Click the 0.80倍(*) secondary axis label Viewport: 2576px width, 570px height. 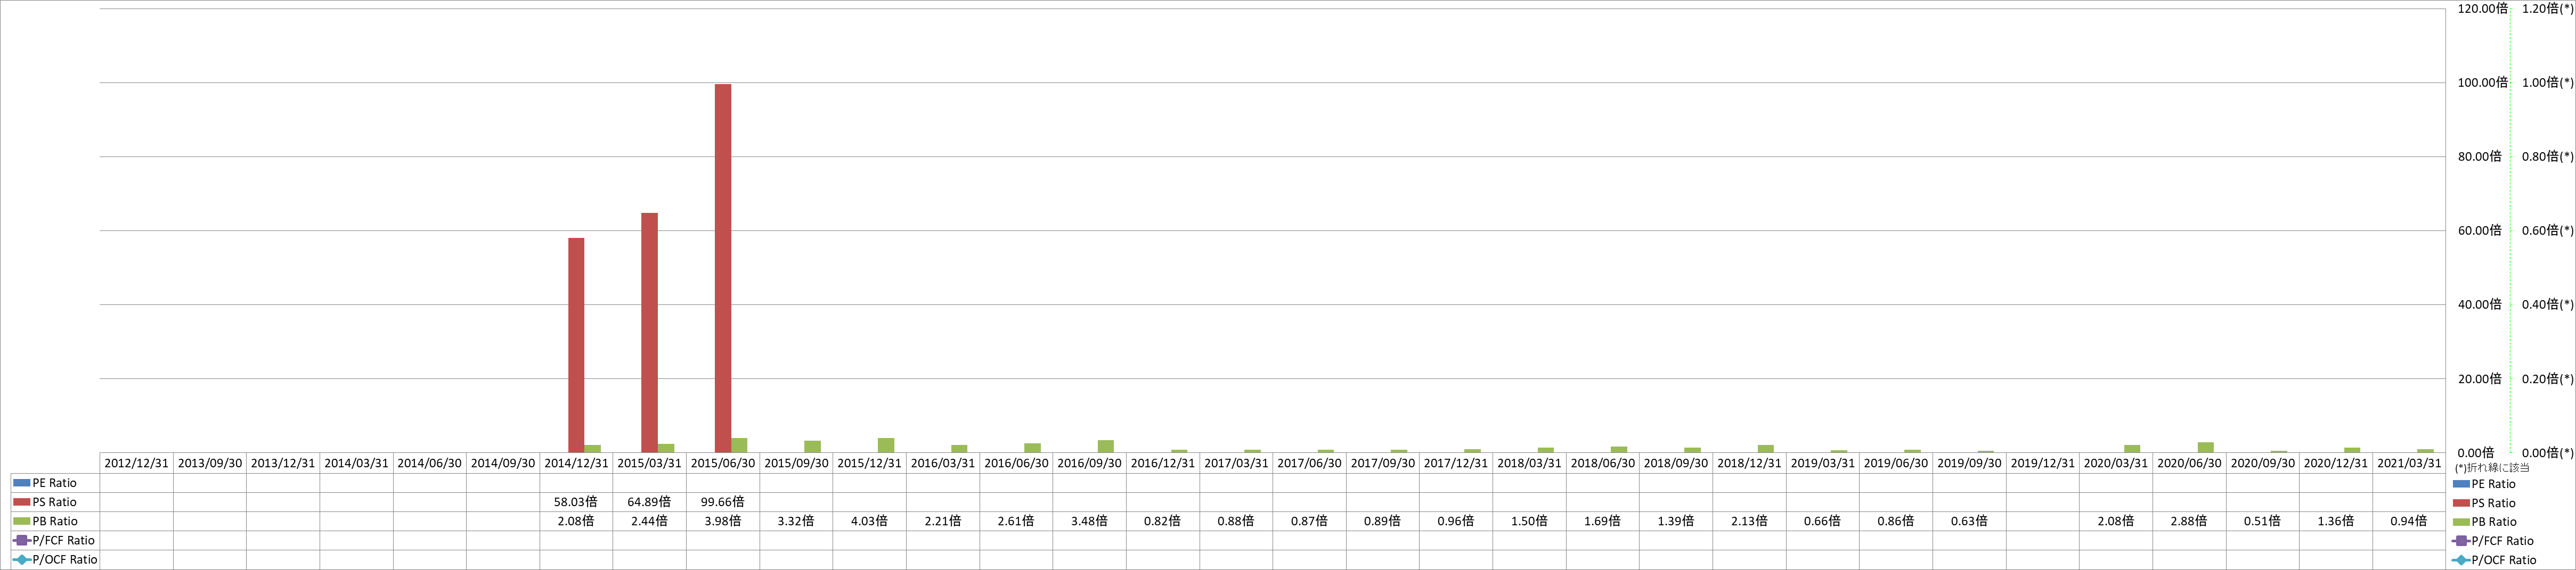(2548, 156)
